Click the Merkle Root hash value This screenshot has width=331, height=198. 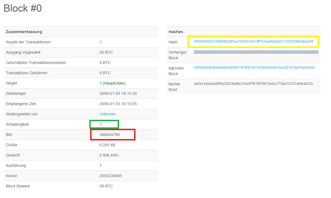tap(253, 84)
